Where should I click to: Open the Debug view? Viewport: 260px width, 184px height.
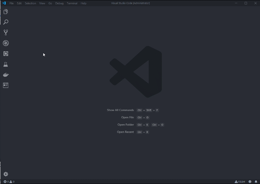click(x=6, y=43)
